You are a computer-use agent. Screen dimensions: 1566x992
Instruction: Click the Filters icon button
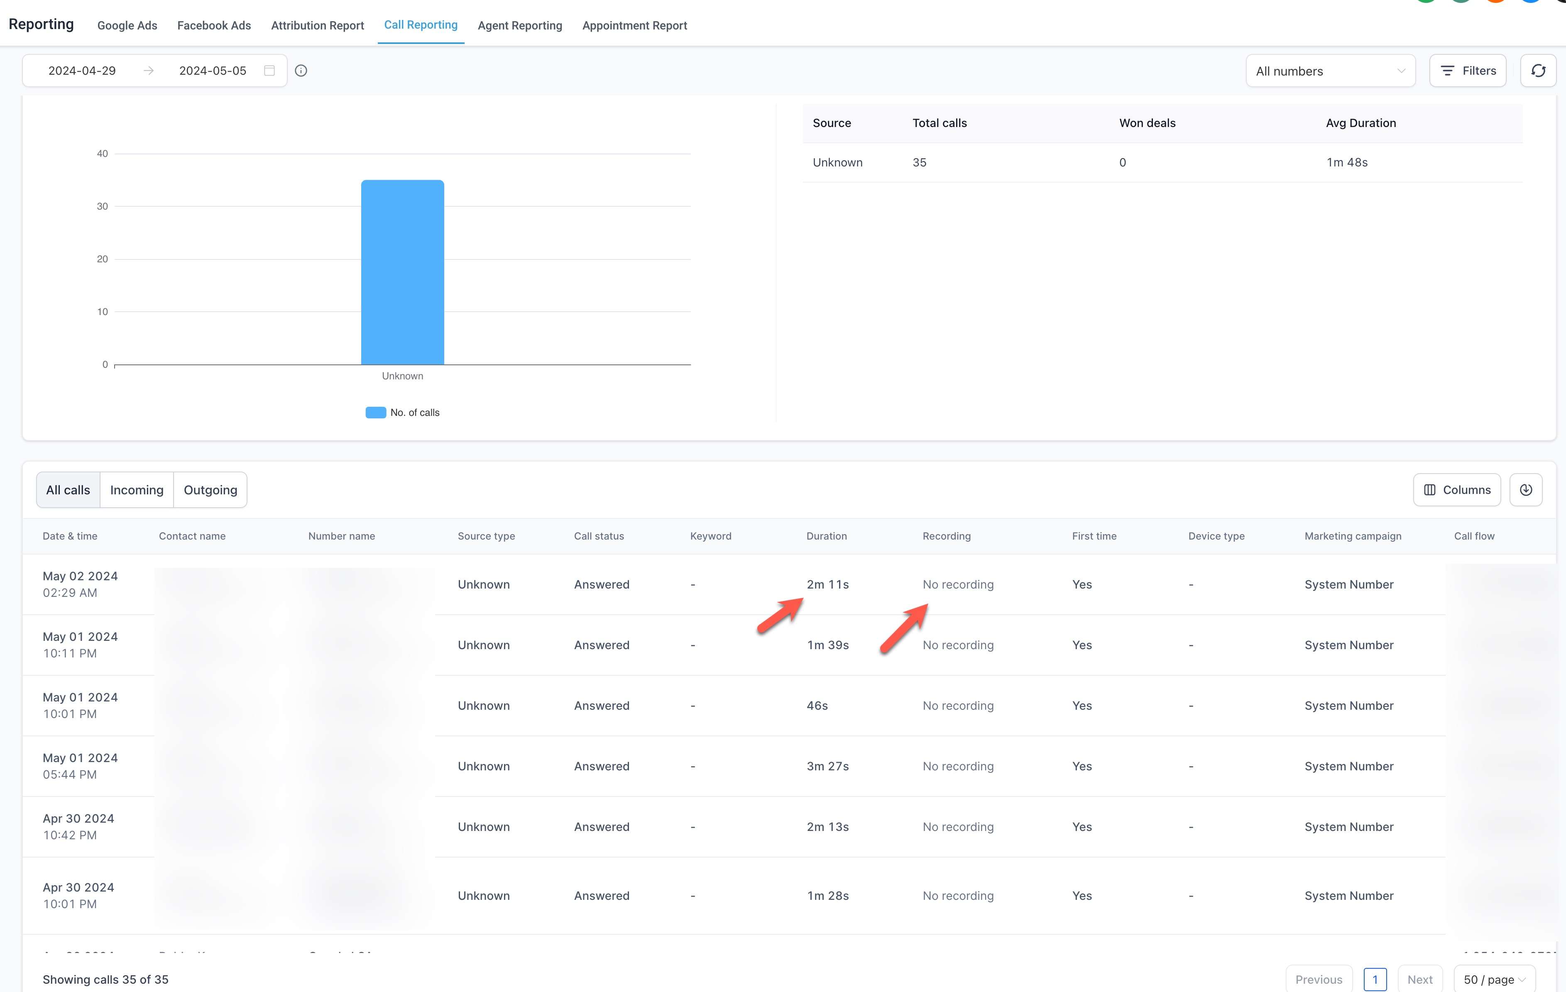tap(1467, 71)
